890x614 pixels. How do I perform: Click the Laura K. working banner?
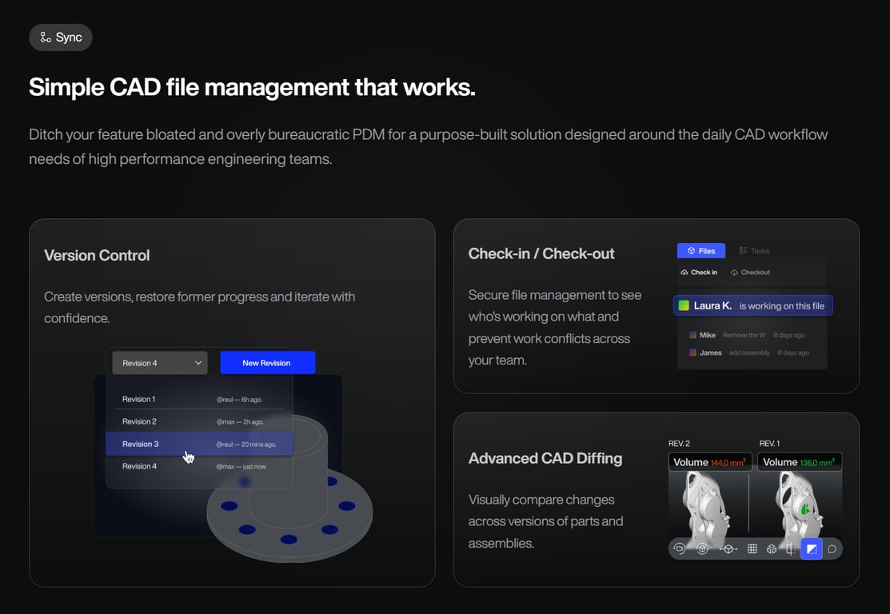pos(752,305)
